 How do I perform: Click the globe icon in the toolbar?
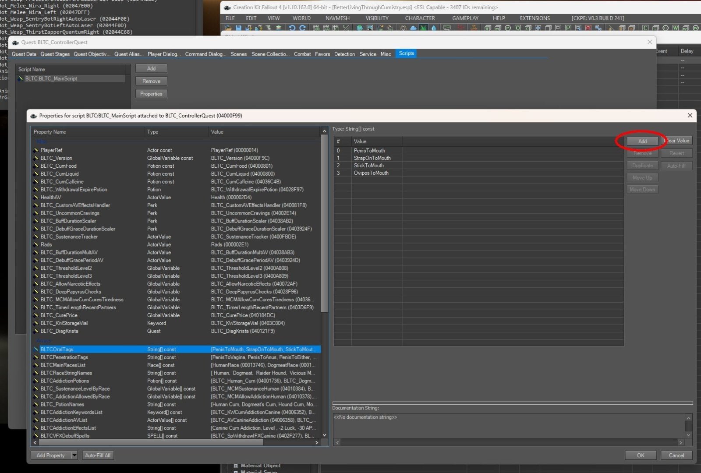(360, 28)
